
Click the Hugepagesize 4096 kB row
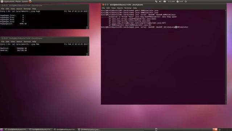(x=13, y=24)
